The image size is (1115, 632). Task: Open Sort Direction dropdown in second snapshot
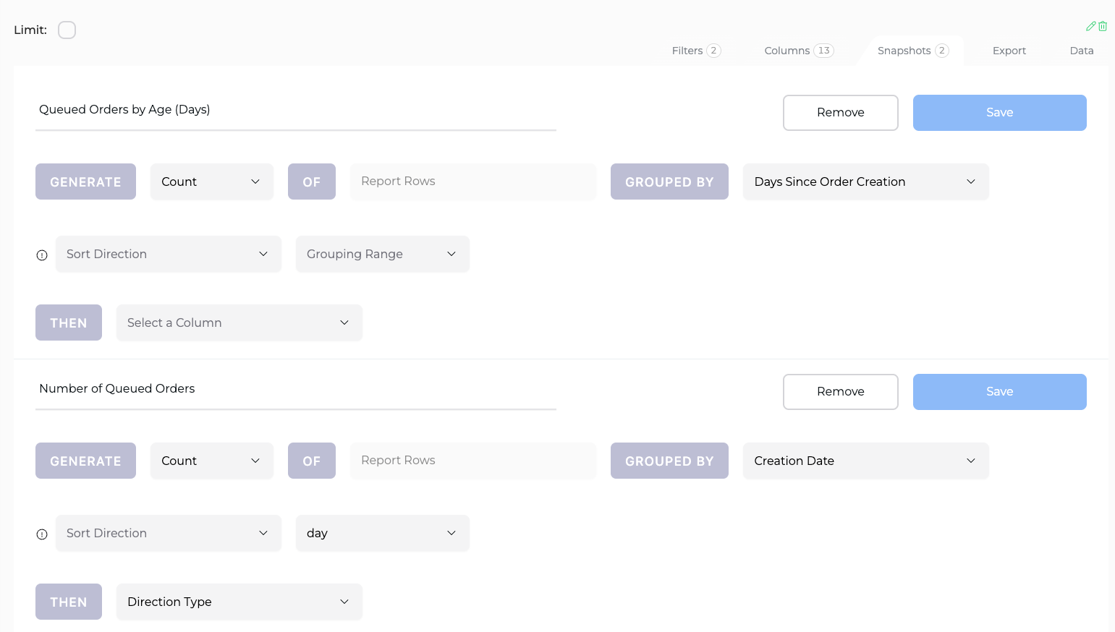(169, 533)
